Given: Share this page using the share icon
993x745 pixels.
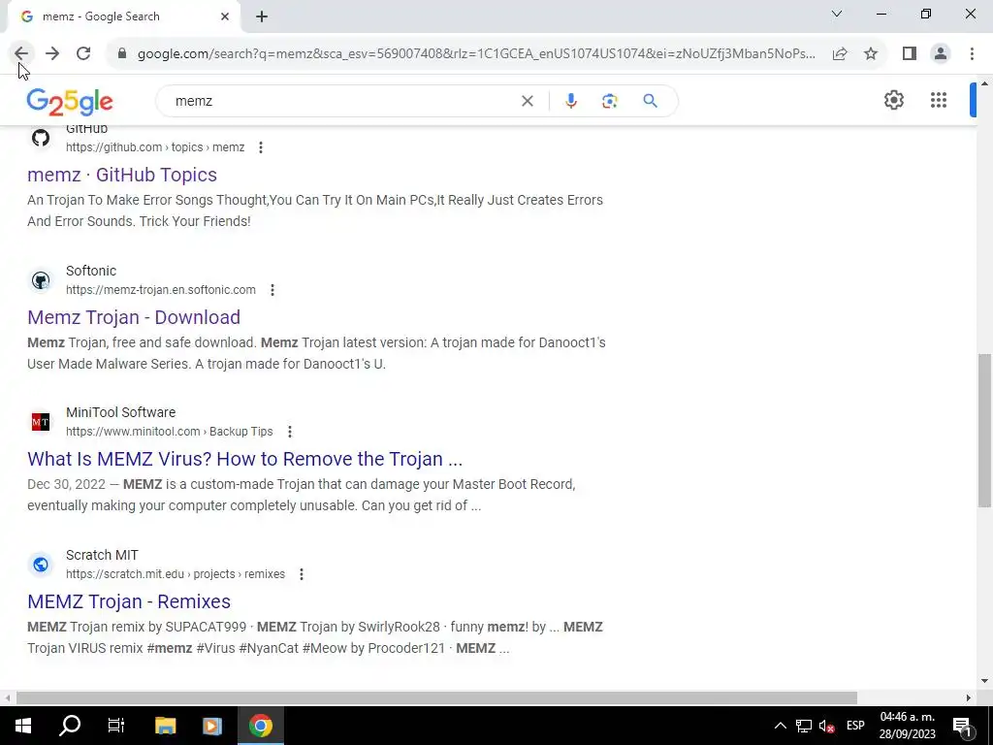Looking at the screenshot, I should click(x=840, y=53).
